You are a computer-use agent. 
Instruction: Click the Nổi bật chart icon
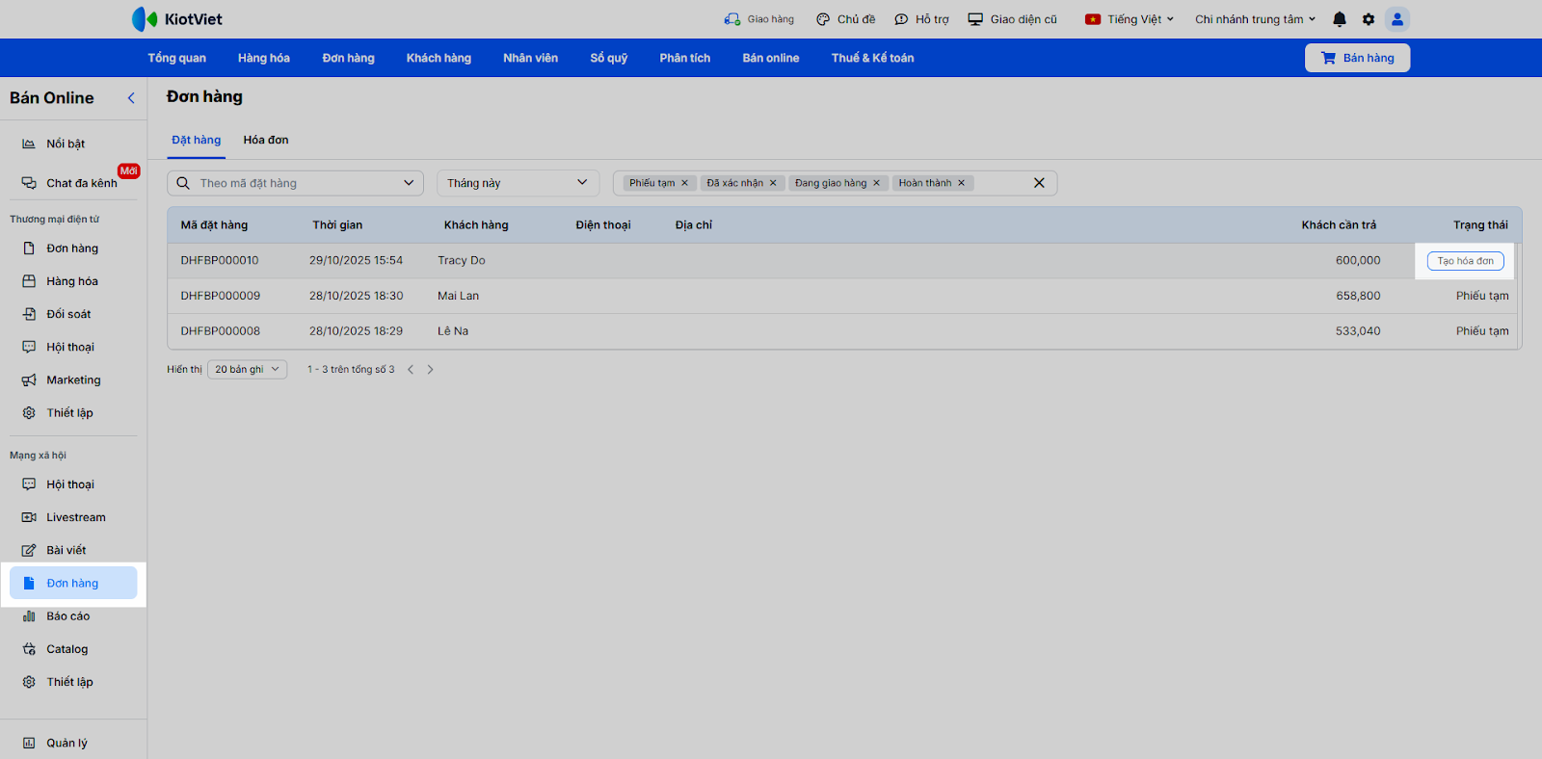(29, 144)
